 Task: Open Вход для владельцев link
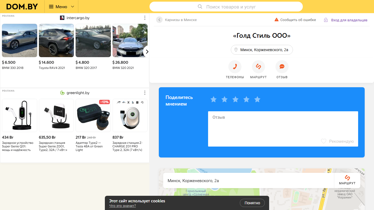[349, 20]
